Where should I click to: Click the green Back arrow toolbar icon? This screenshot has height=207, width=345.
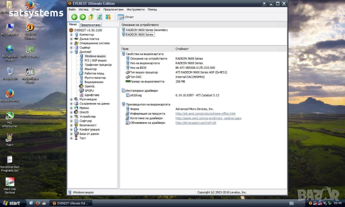pyautogui.click(x=74, y=17)
